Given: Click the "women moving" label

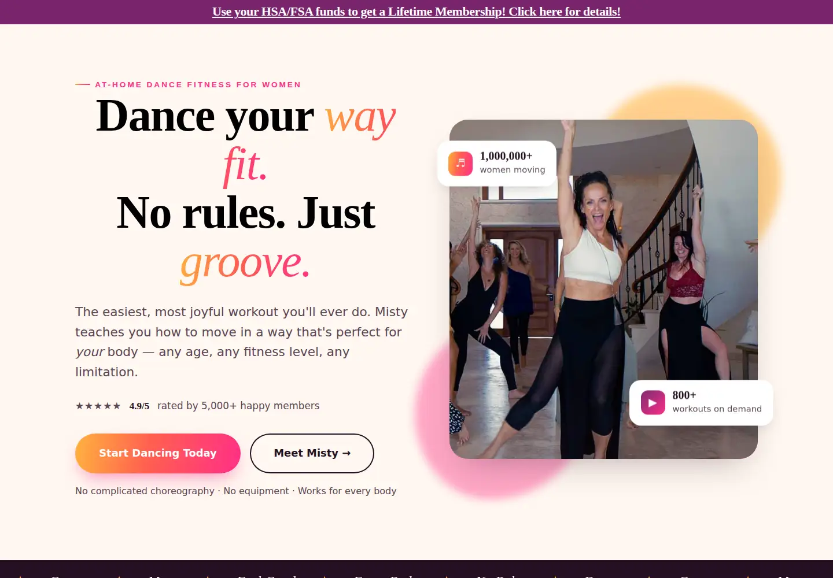Looking at the screenshot, I should (x=513, y=169).
